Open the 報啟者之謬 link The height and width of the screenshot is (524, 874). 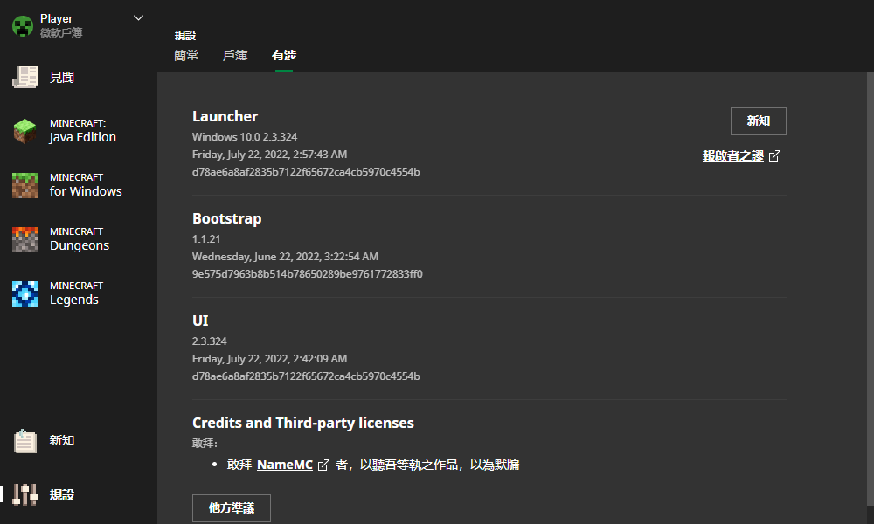click(733, 156)
